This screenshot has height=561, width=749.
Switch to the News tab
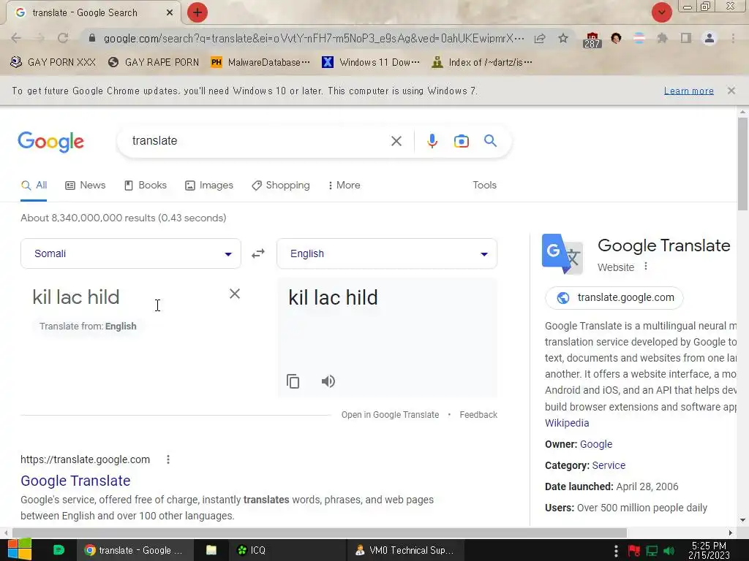click(x=86, y=185)
